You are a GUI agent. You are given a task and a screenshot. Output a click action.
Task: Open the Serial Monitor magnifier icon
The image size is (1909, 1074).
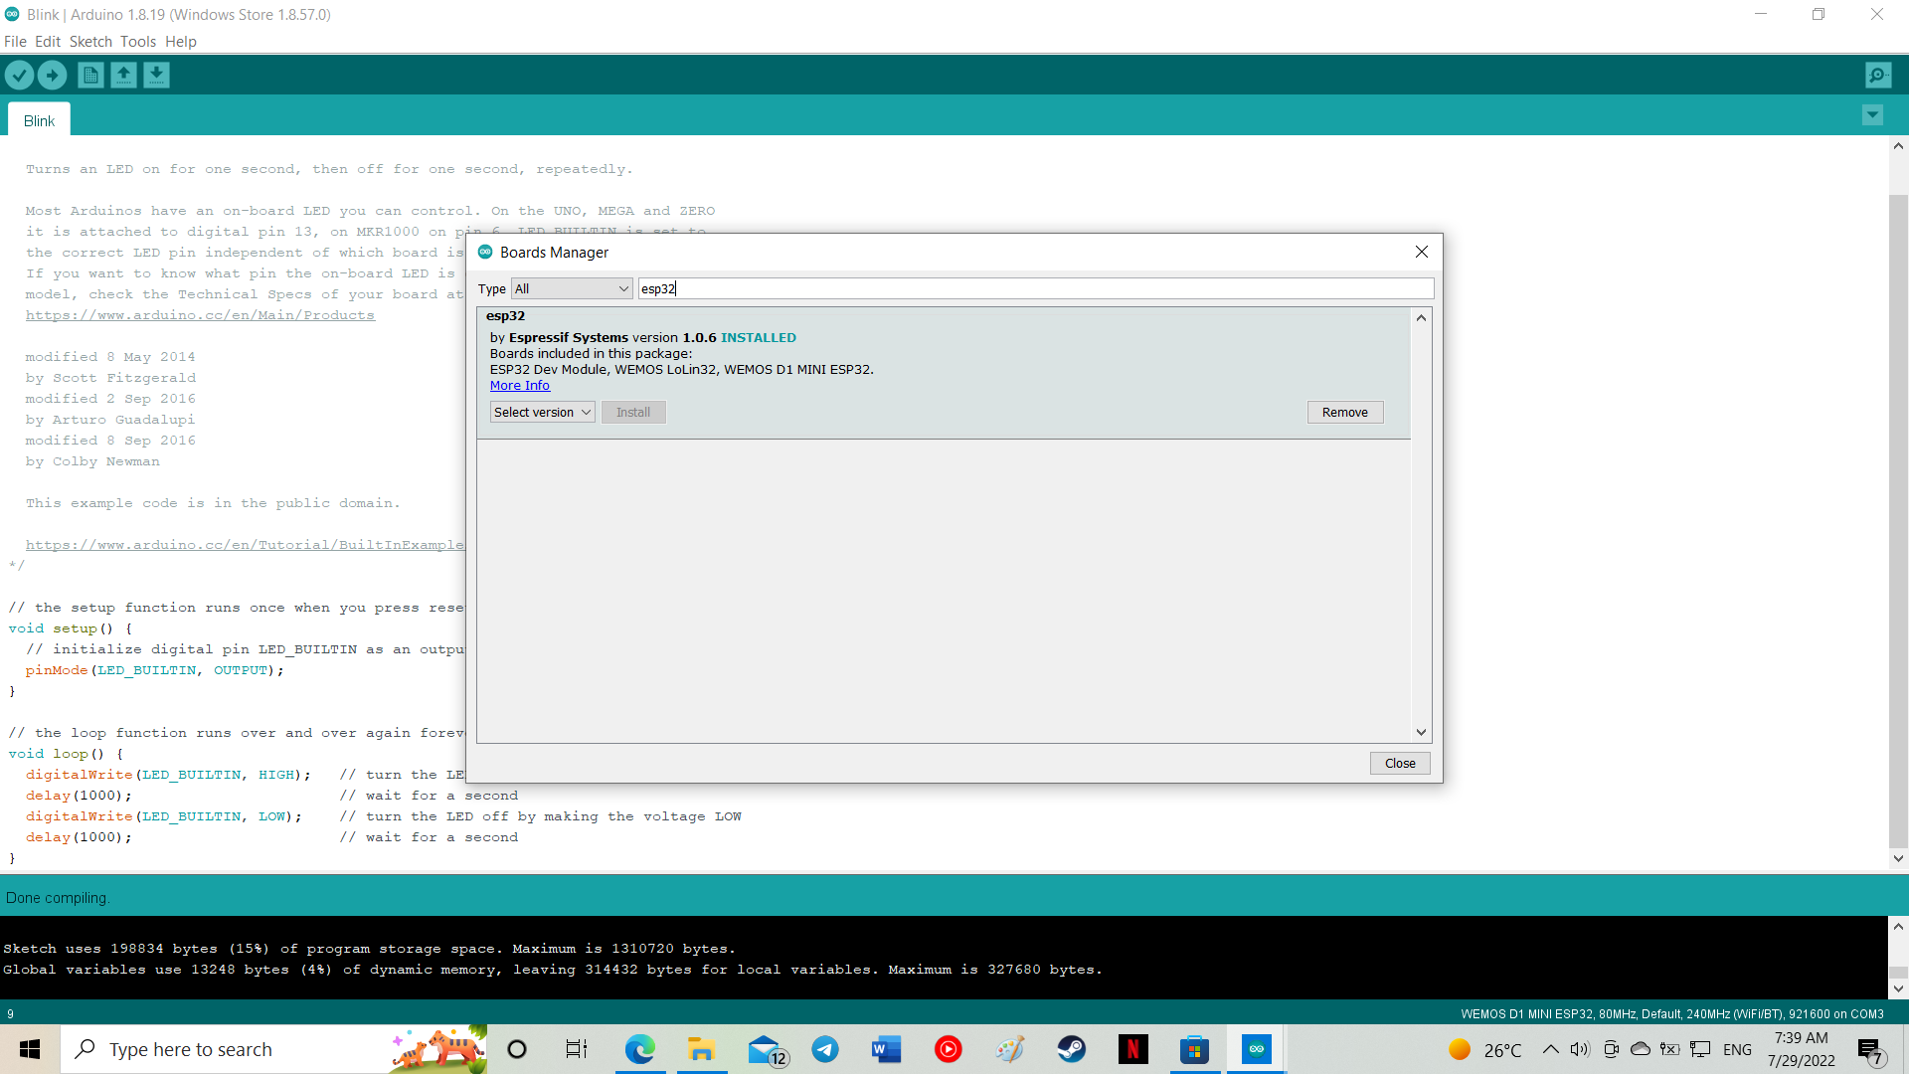coord(1878,75)
